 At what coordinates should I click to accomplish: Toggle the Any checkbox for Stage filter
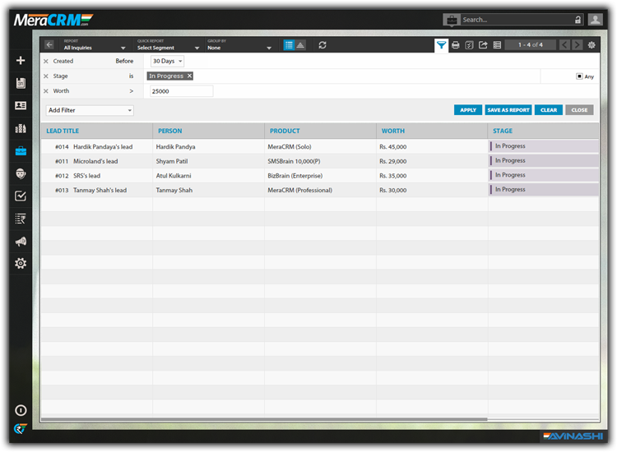579,76
